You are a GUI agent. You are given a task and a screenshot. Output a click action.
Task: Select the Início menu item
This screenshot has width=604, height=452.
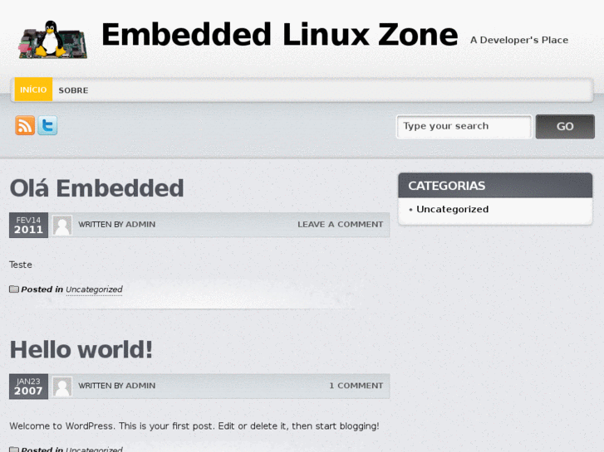[x=33, y=90]
